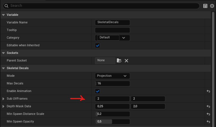This screenshot has height=127, width=216.
Task: Click the Min Spawn Opacity slider
Action: coord(112,122)
